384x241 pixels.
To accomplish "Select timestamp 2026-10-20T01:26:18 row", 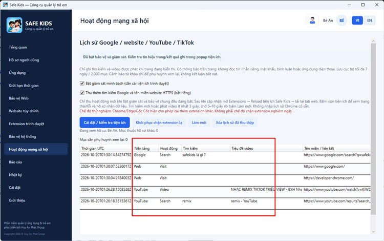I will tap(106, 201).
